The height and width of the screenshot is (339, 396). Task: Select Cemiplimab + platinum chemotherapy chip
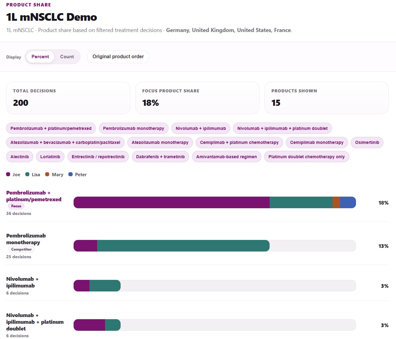(x=239, y=142)
